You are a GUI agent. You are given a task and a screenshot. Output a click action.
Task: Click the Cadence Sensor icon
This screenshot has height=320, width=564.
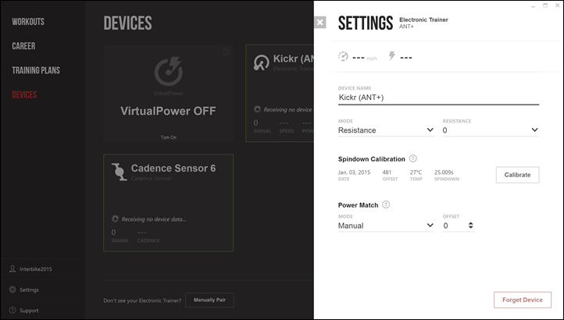pos(119,172)
